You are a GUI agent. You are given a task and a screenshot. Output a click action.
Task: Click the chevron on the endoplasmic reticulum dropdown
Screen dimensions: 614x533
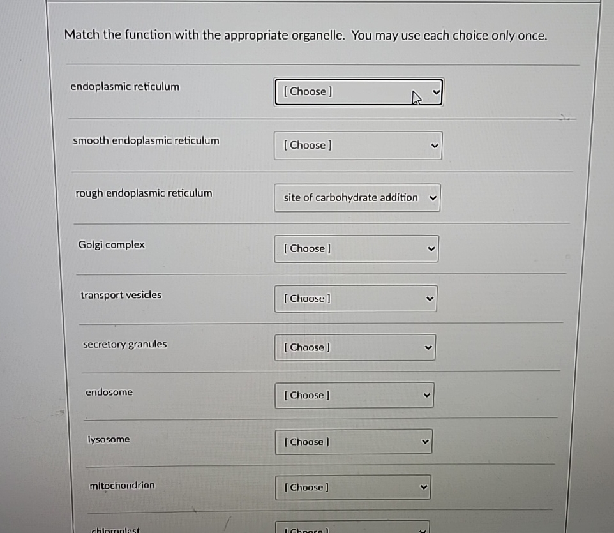click(x=436, y=91)
